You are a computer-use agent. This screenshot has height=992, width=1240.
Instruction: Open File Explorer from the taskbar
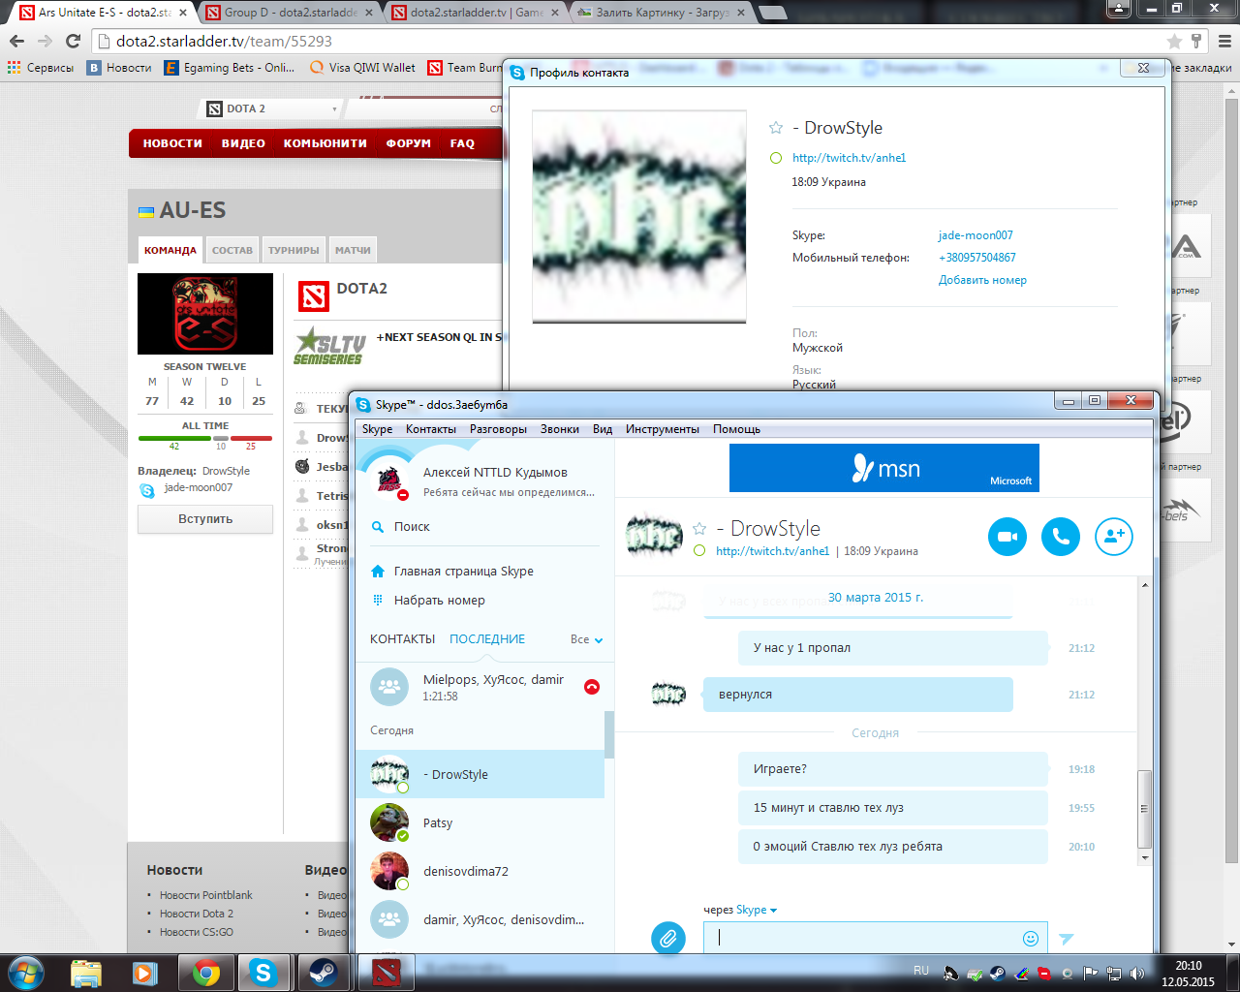pyautogui.click(x=86, y=973)
